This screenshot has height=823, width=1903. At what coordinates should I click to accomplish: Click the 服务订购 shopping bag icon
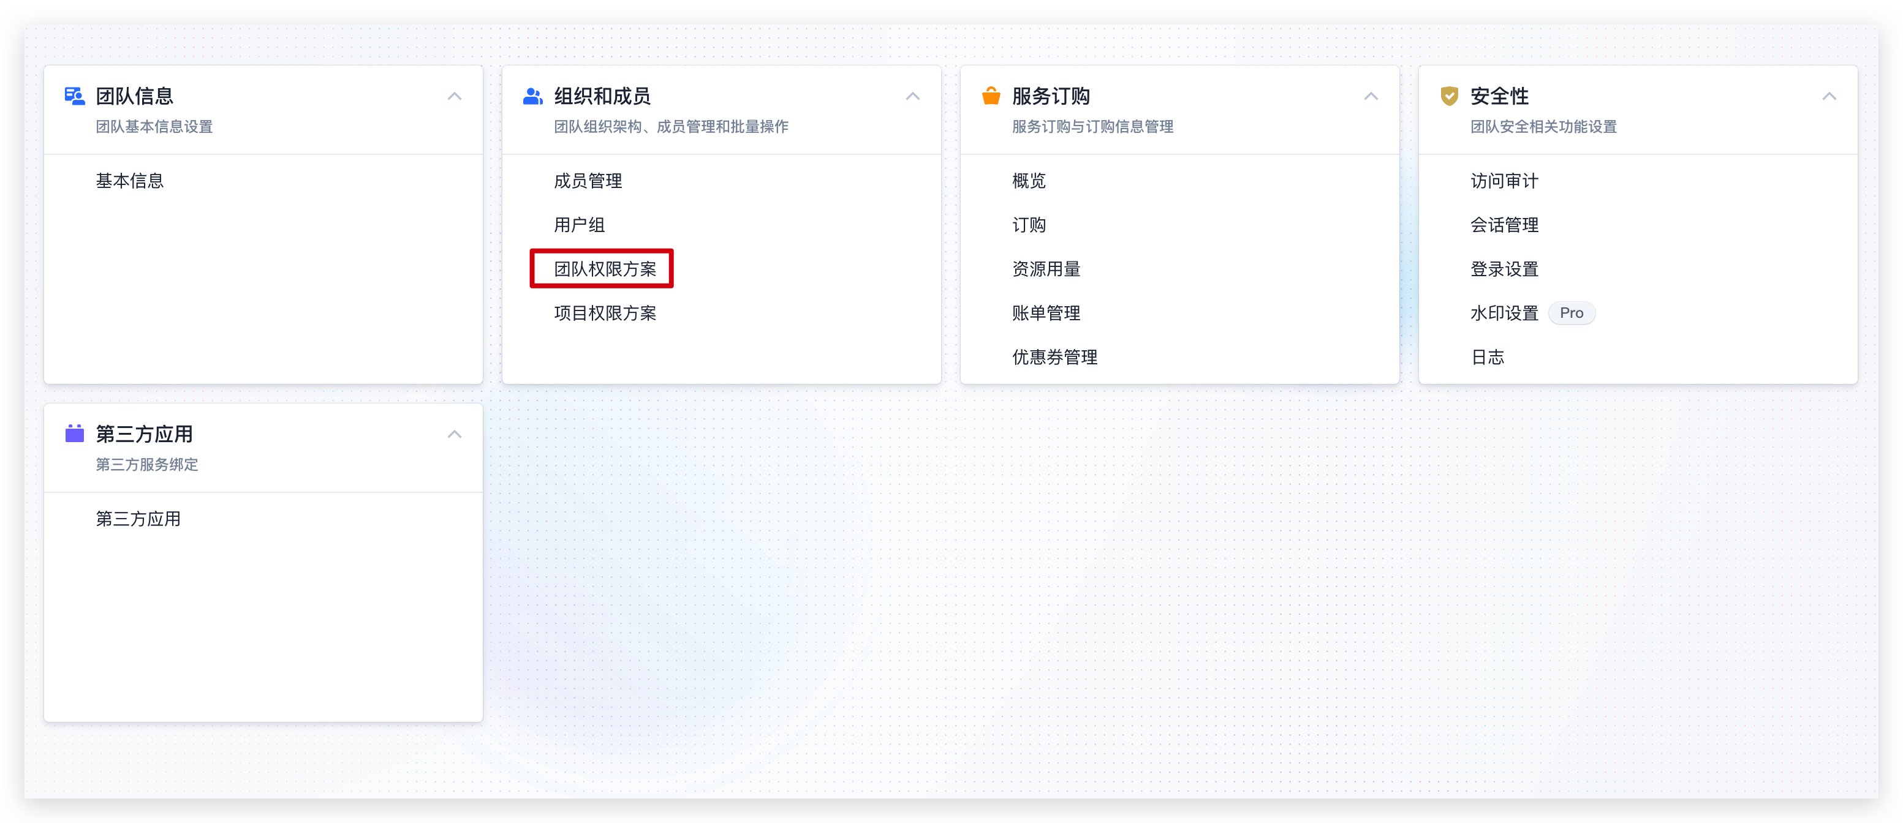click(x=991, y=96)
